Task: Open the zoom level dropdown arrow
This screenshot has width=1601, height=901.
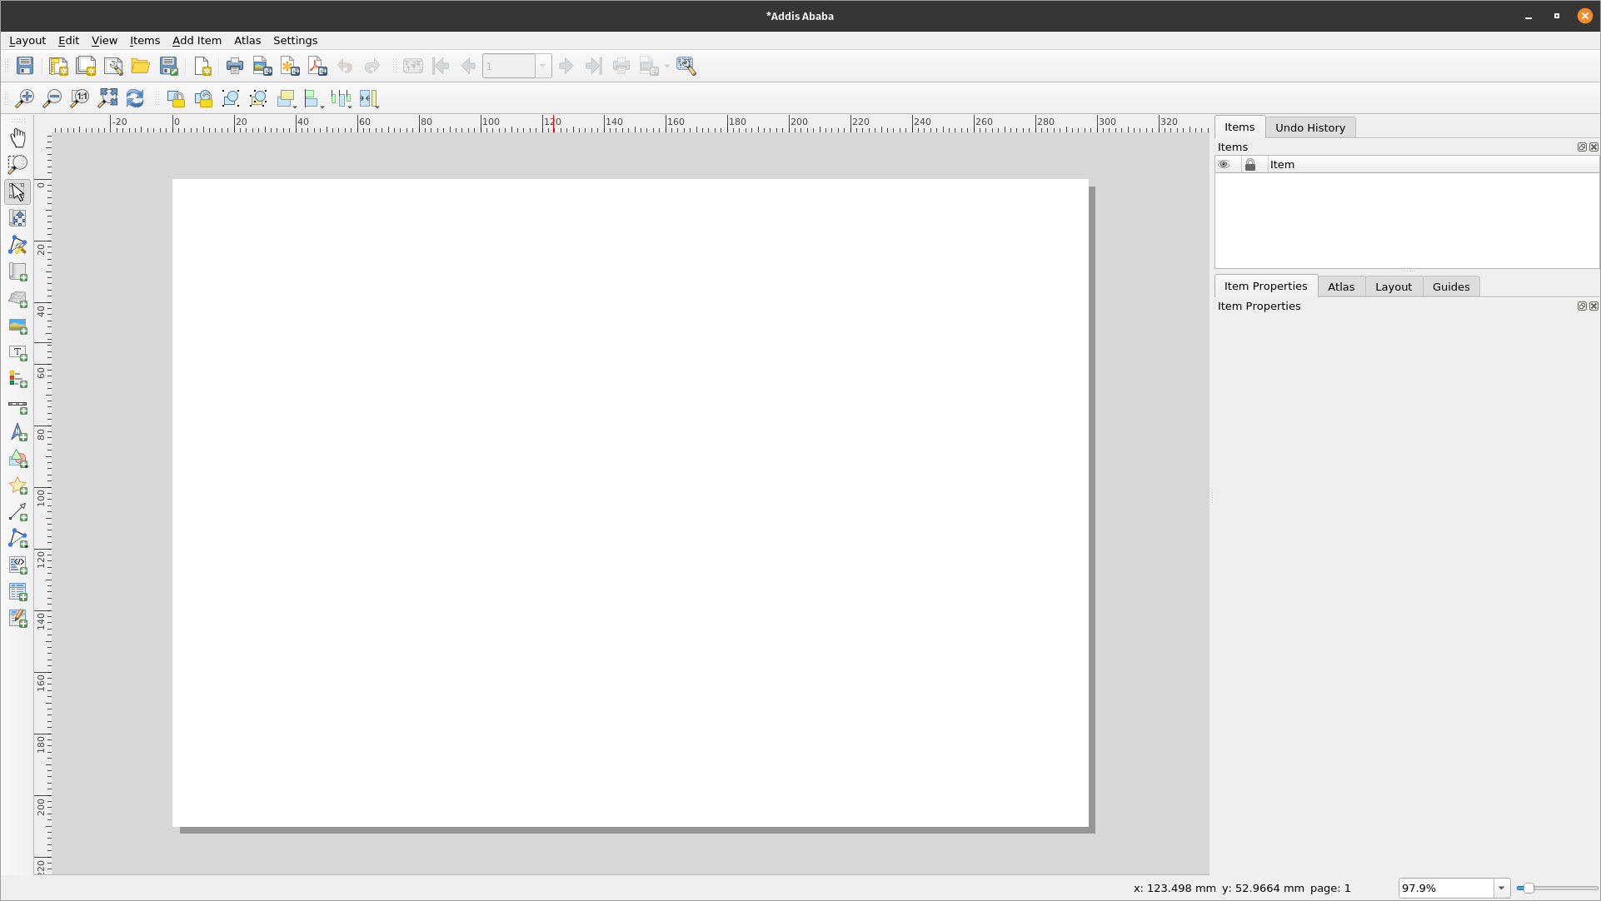Action: (1502, 888)
